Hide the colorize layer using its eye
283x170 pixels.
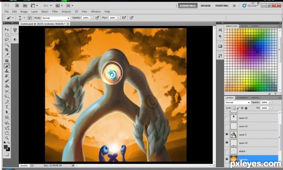point(227,159)
